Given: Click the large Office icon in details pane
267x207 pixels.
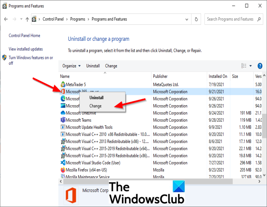Looking at the screenshot, I should [x=71, y=195].
